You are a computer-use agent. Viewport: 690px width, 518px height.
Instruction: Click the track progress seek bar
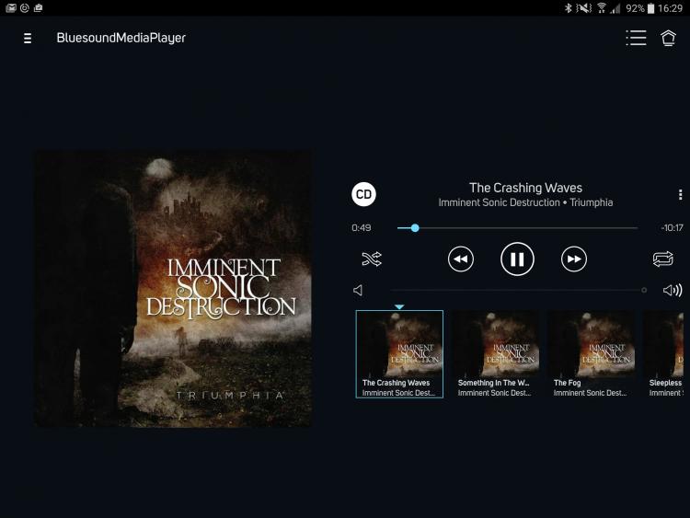pos(517,228)
